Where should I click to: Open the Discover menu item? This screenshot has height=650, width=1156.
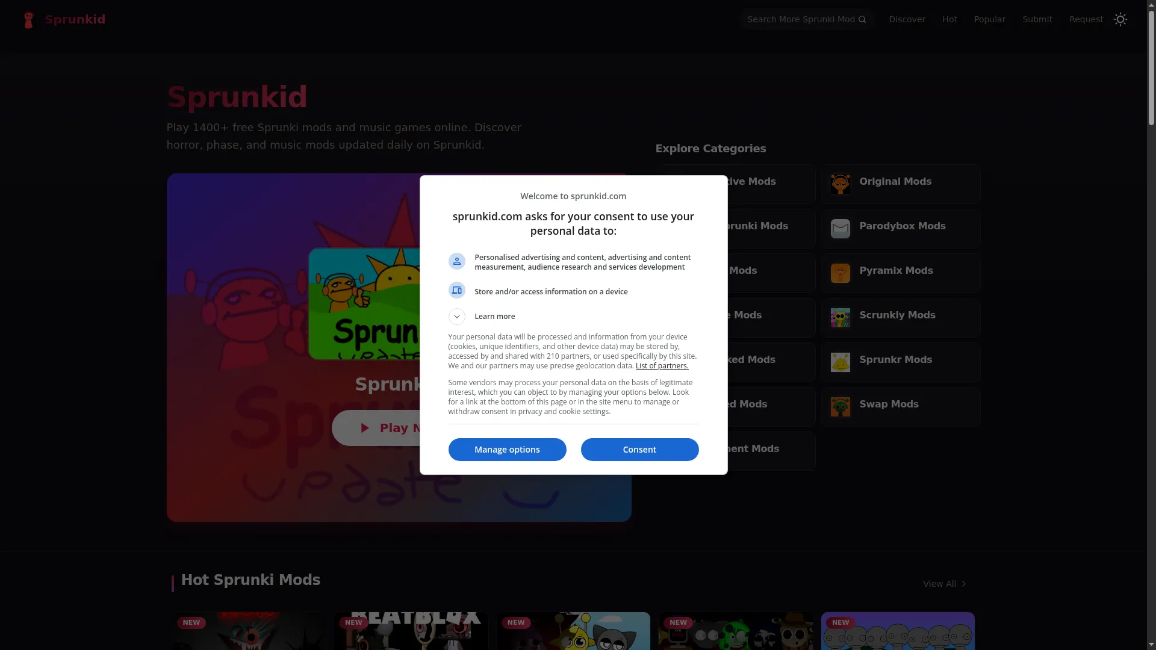[x=907, y=19]
